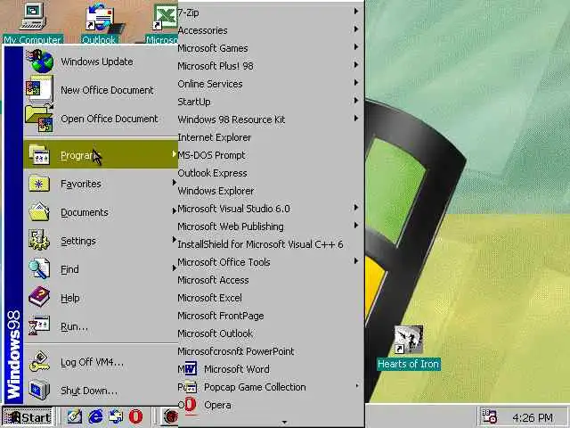Click the Log Off VM4... label
The height and width of the screenshot is (428, 570).
coord(92,362)
